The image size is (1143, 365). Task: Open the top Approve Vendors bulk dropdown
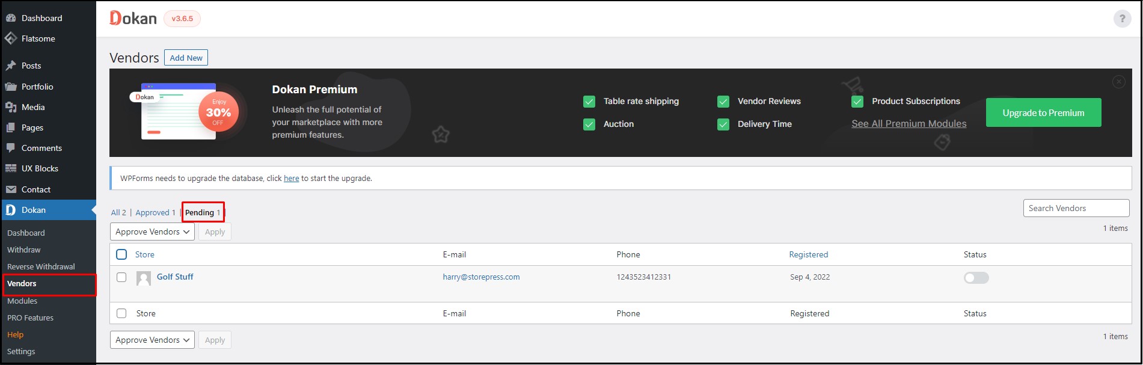152,232
